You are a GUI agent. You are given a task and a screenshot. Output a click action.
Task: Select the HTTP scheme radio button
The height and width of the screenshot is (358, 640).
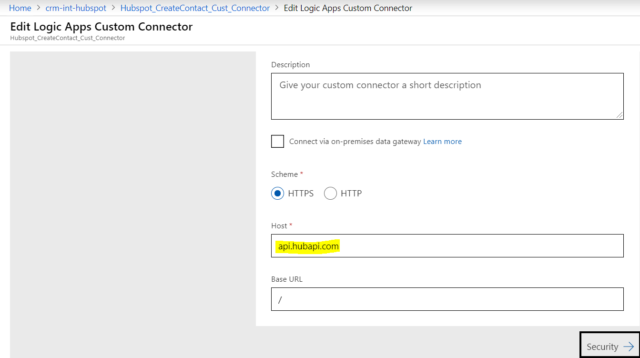coord(331,193)
